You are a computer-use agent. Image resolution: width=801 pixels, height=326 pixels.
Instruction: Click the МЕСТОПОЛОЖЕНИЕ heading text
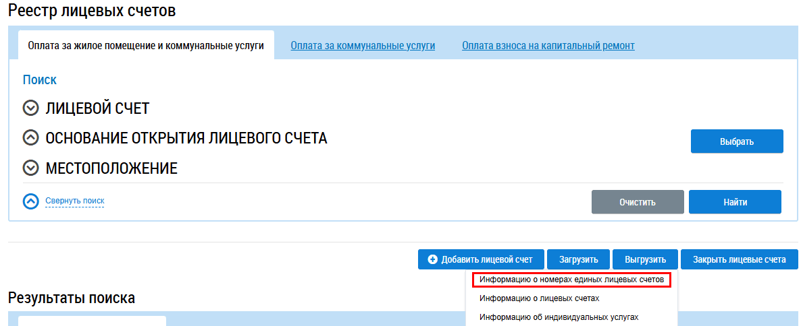pyautogui.click(x=111, y=168)
